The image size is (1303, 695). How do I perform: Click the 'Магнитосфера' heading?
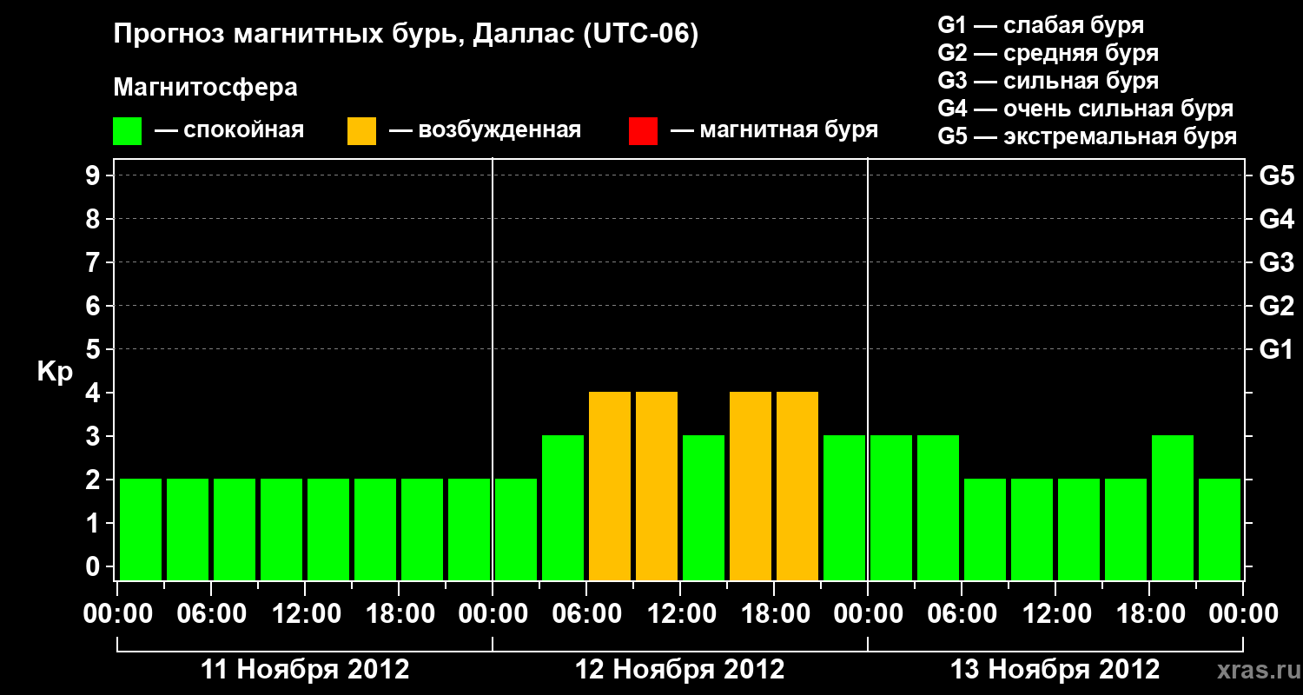205,88
